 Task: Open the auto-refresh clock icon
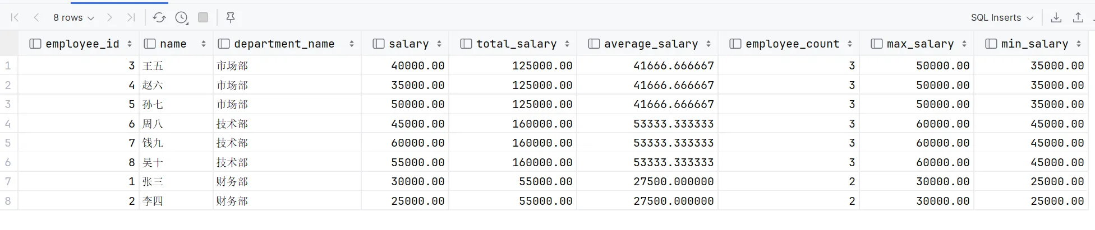[x=181, y=18]
